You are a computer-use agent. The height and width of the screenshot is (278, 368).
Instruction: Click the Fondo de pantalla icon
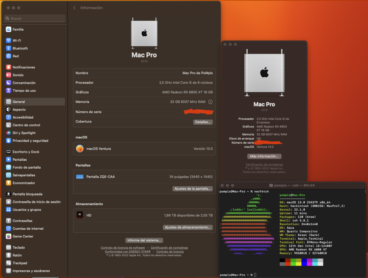pos(8,167)
